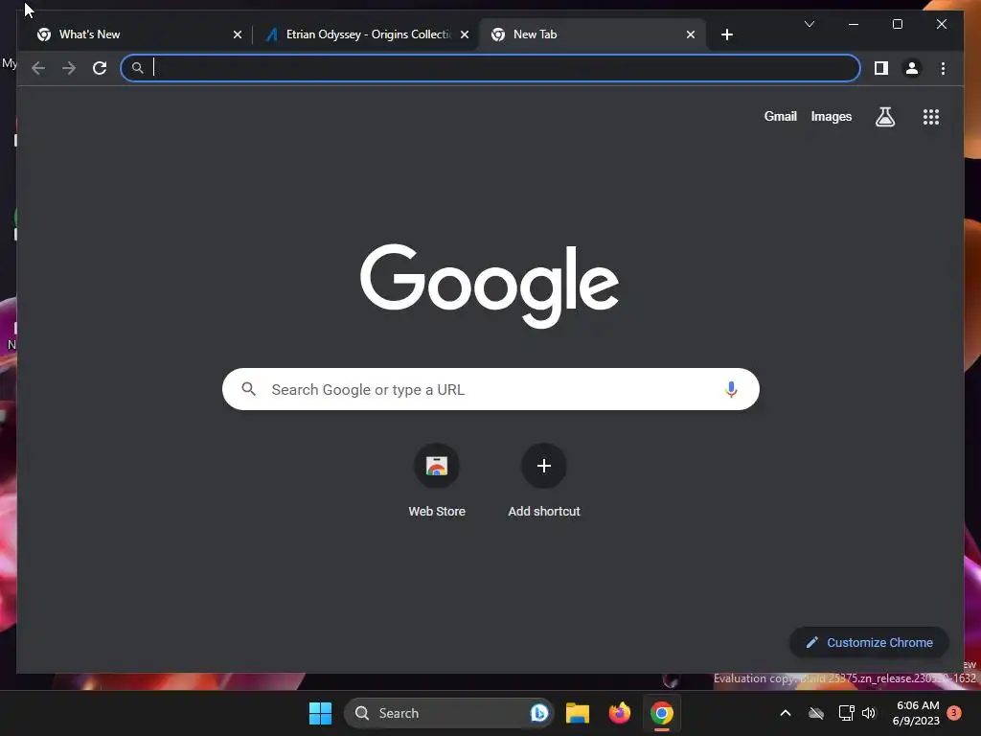Click the volume speaker icon
Screen dimensions: 981x736
[868, 713]
